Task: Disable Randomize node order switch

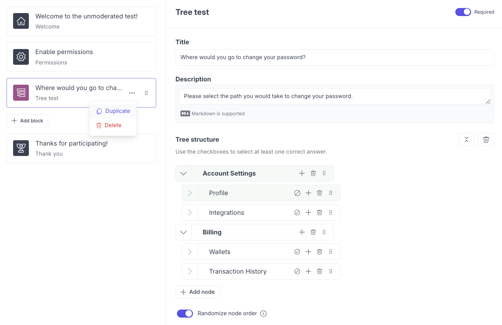Action: [x=185, y=314]
